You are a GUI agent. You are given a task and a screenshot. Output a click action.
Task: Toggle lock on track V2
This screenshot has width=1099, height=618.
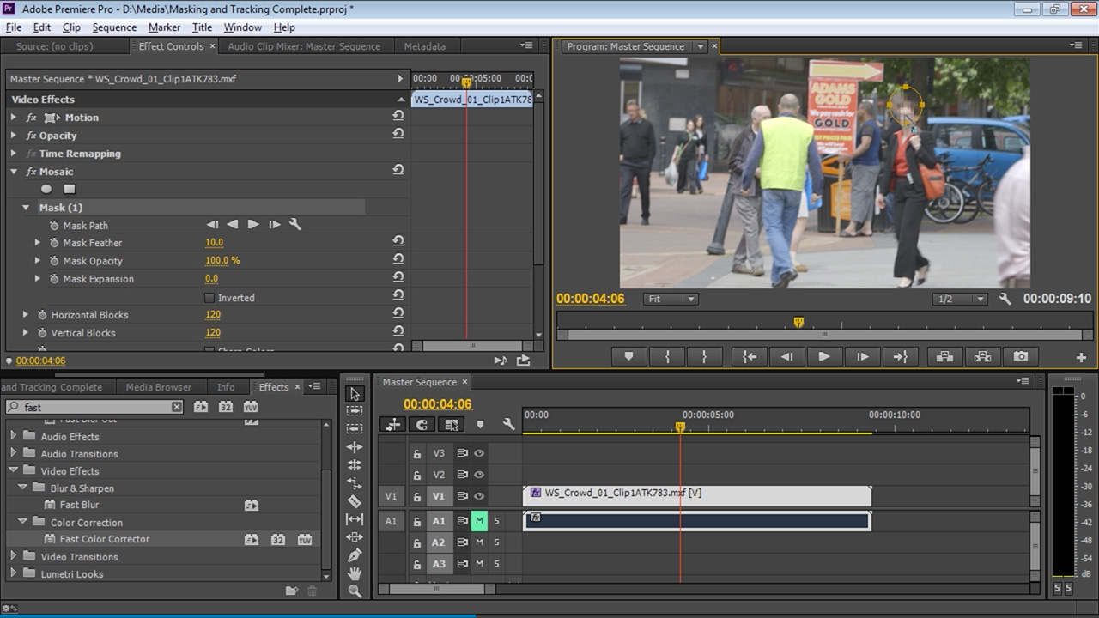pyautogui.click(x=417, y=475)
